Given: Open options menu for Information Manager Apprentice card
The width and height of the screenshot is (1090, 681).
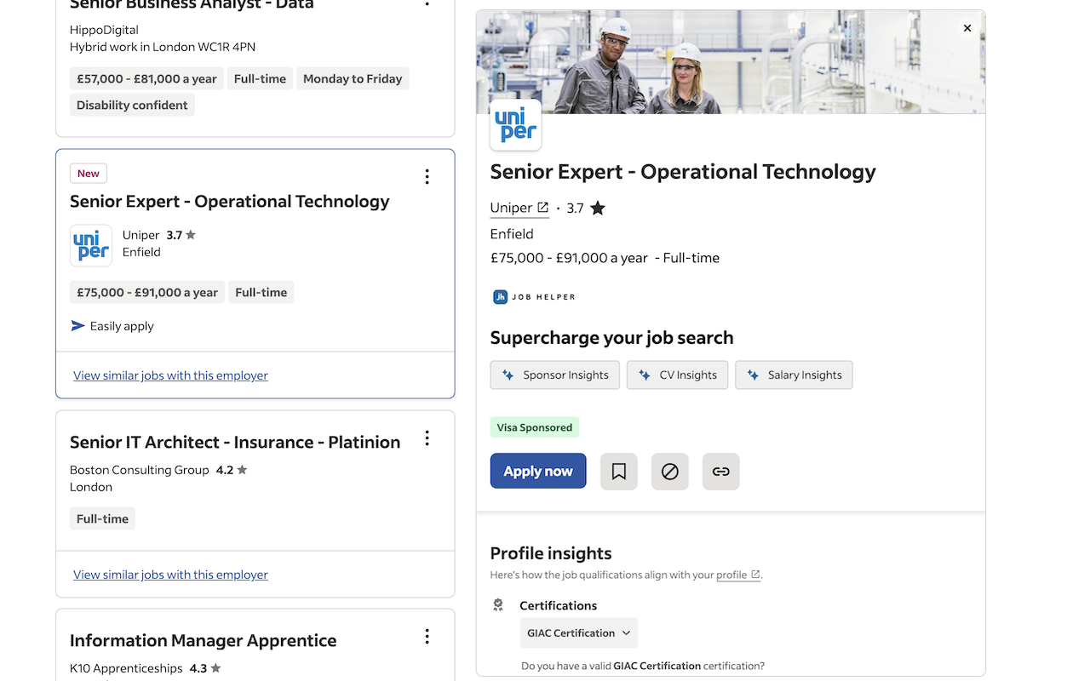Looking at the screenshot, I should pos(427,637).
